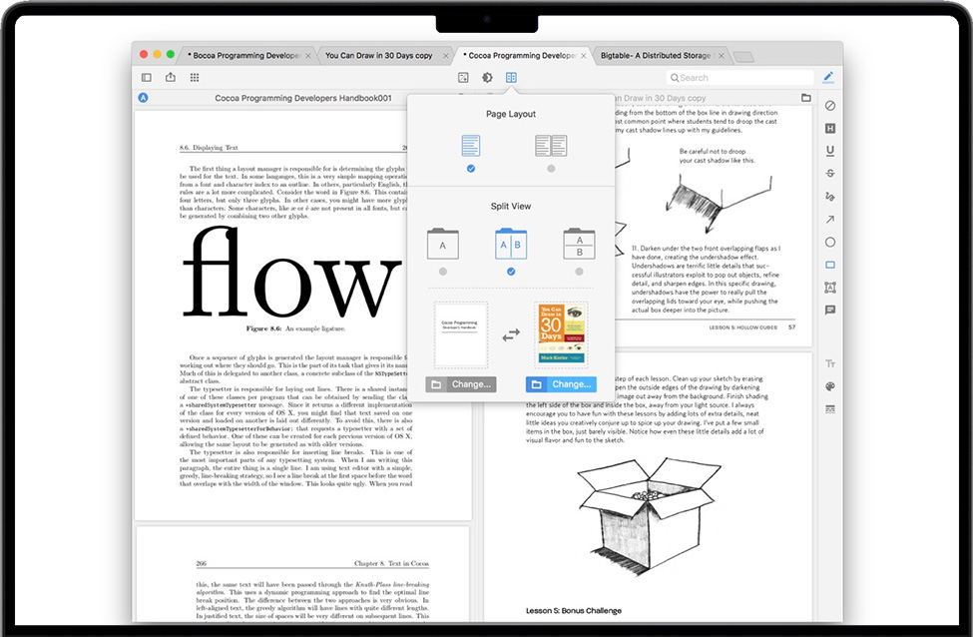
Task: Select the text box annotation tool
Action: click(x=830, y=288)
